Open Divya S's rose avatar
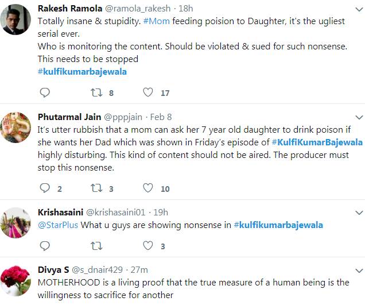The width and height of the screenshot is (365, 305). [15, 281]
